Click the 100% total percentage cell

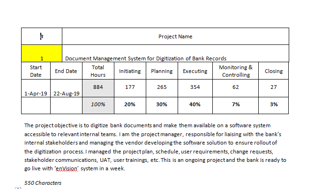98,104
